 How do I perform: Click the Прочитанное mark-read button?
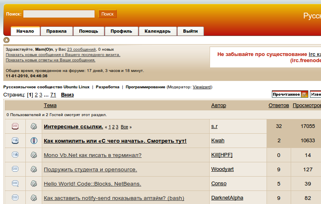pyautogui.click(x=290, y=94)
